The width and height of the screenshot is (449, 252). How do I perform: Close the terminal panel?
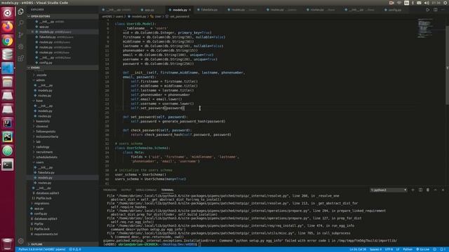coord(443,190)
